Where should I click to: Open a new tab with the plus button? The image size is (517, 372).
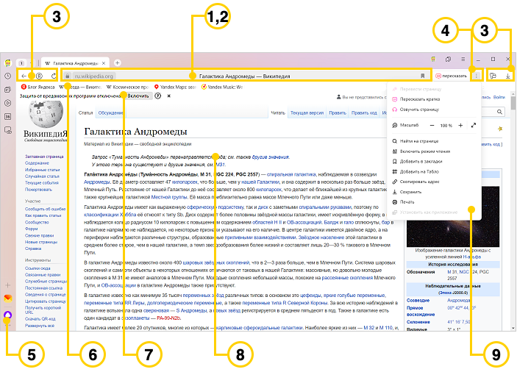117,62
